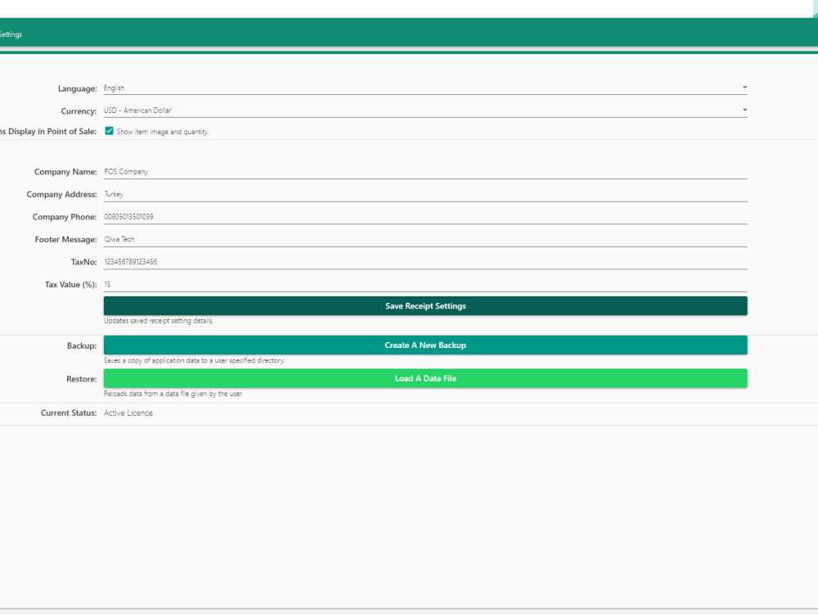Click the 'Active Licence' status text

127,413
